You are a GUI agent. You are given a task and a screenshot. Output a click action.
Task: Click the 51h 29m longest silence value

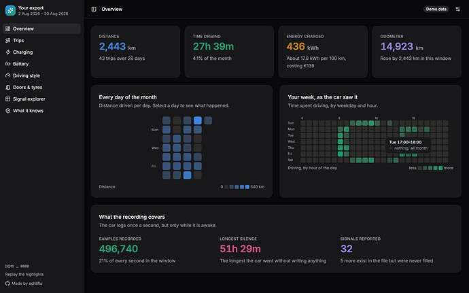pos(240,249)
